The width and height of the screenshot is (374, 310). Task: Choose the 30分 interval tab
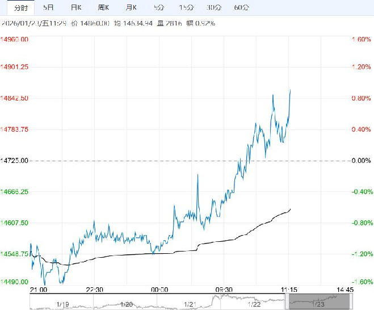[213, 7]
